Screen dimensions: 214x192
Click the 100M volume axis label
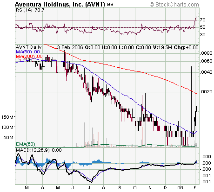pyautogui.click(x=7, y=127)
